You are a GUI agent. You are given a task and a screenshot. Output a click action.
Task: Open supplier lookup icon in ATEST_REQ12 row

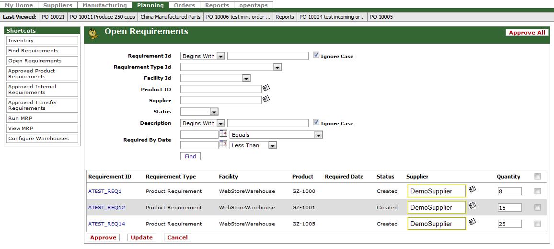click(473, 205)
